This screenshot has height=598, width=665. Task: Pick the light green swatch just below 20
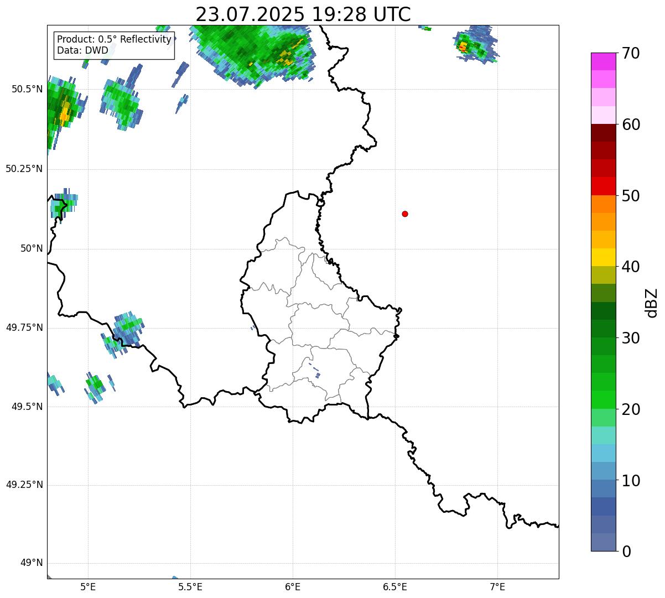(x=604, y=418)
